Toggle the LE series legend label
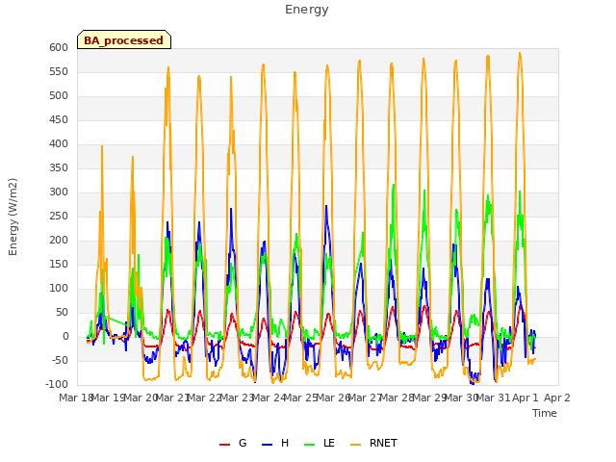The image size is (616, 462). click(x=329, y=443)
